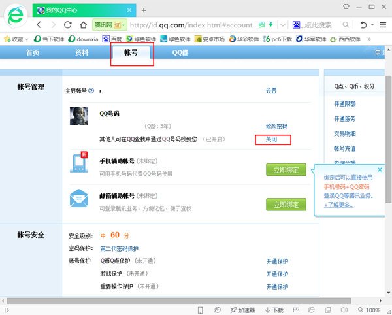
Task: Open the 交易明细 sidebar link
Action: (345, 133)
